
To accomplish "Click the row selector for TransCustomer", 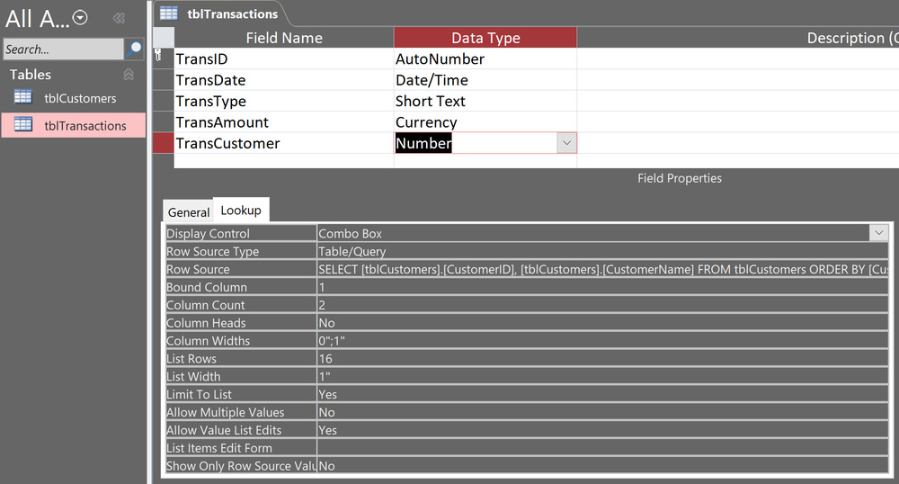I will (x=163, y=143).
